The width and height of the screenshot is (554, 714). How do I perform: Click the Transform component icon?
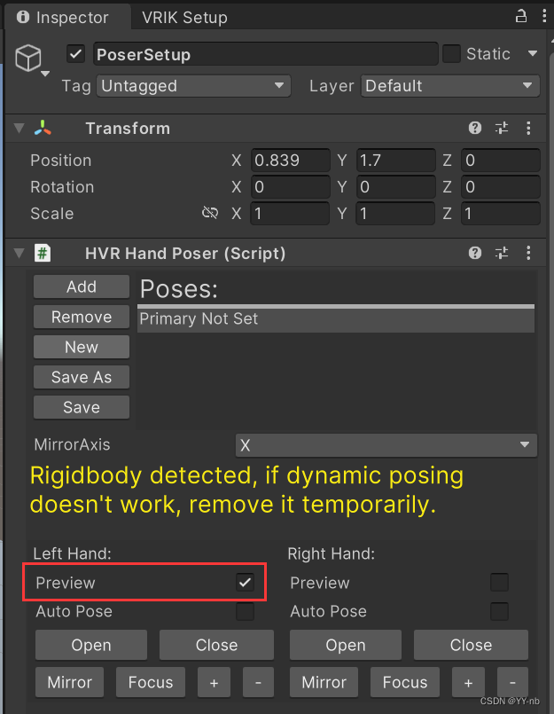tap(42, 128)
